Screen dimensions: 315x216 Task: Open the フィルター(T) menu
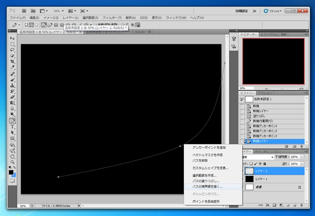click(112, 18)
